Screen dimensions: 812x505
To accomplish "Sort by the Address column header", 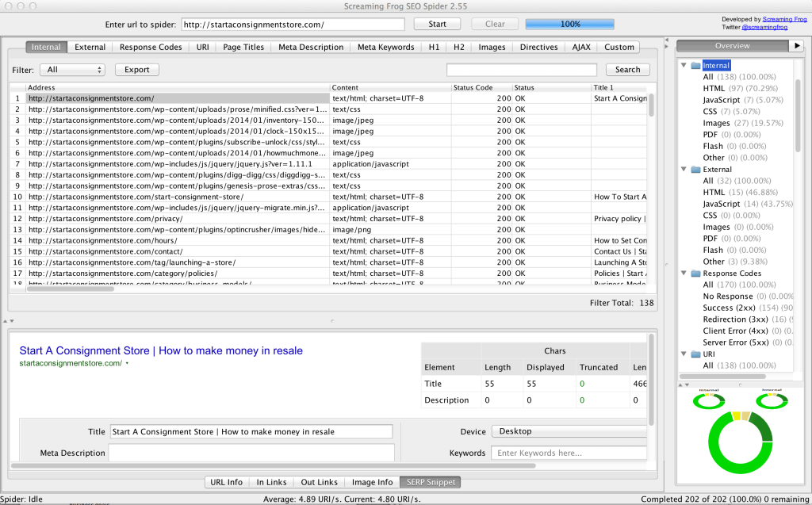I will click(x=178, y=88).
